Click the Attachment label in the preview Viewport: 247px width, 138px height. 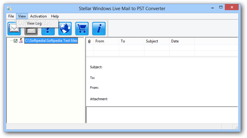[99, 99]
